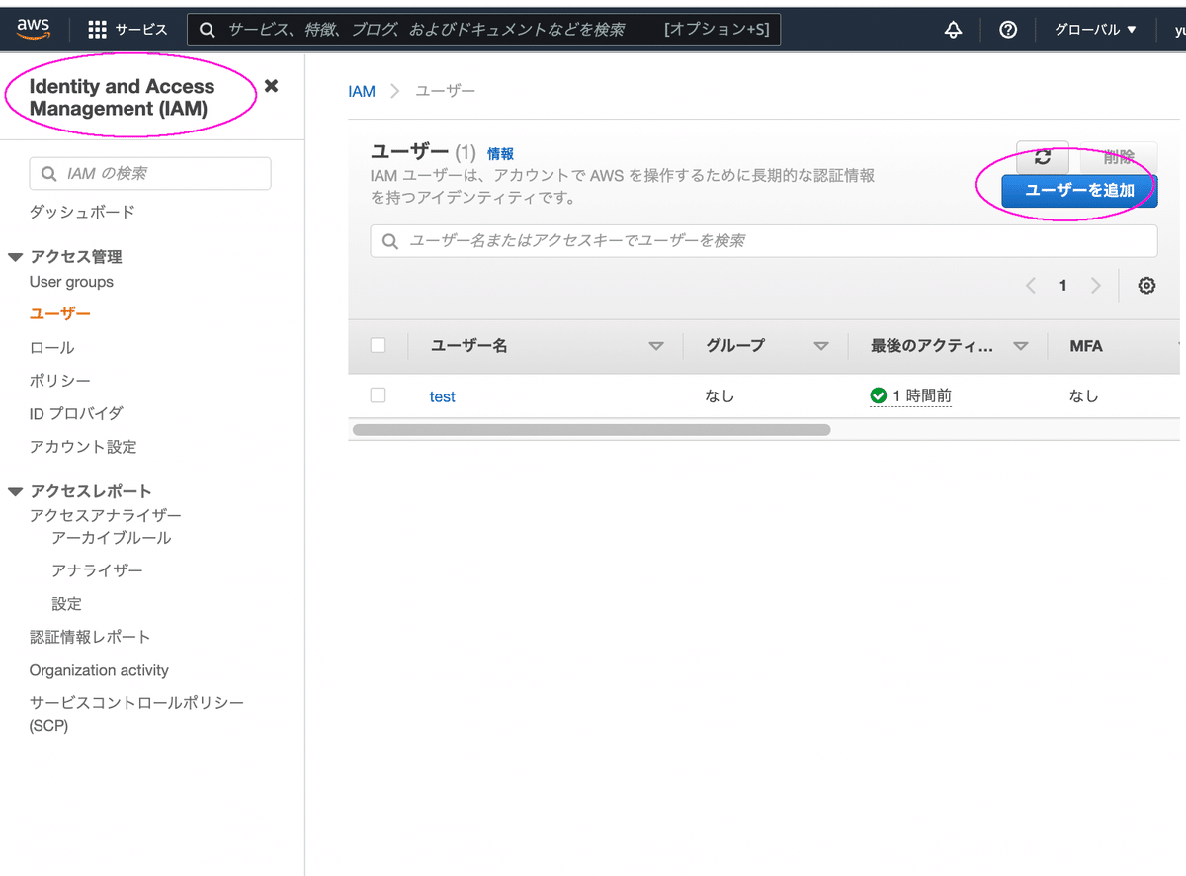Image resolution: width=1186 pixels, height=876 pixels.
Task: Open サービスコントロールポリシー (SCP)
Action: point(136,714)
